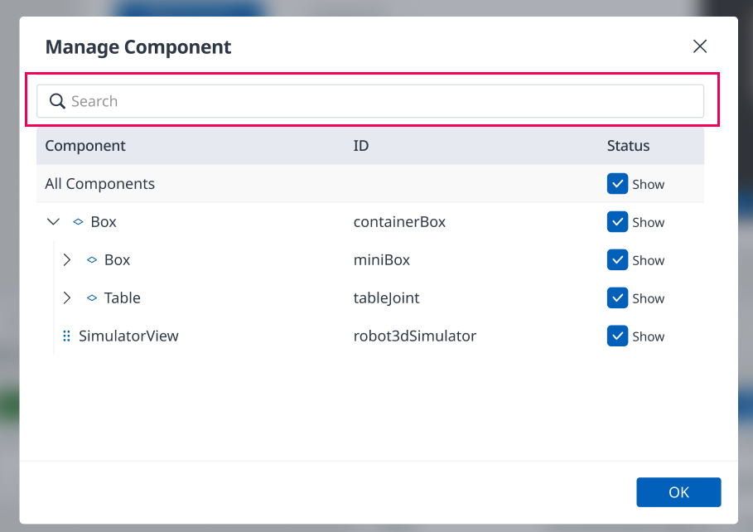Click the miniBox Box component icon
The image size is (753, 532).
point(92,260)
